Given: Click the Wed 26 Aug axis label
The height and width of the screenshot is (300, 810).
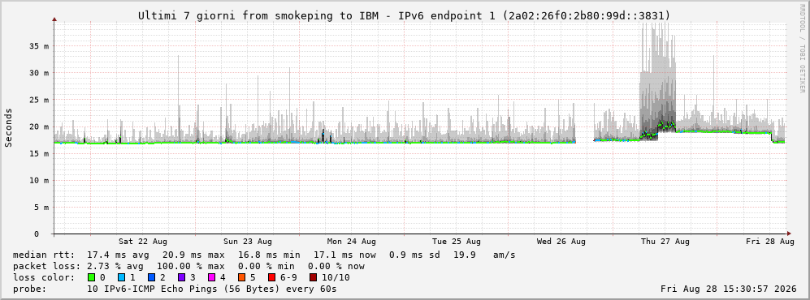Looking at the screenshot, I should pos(561,242).
